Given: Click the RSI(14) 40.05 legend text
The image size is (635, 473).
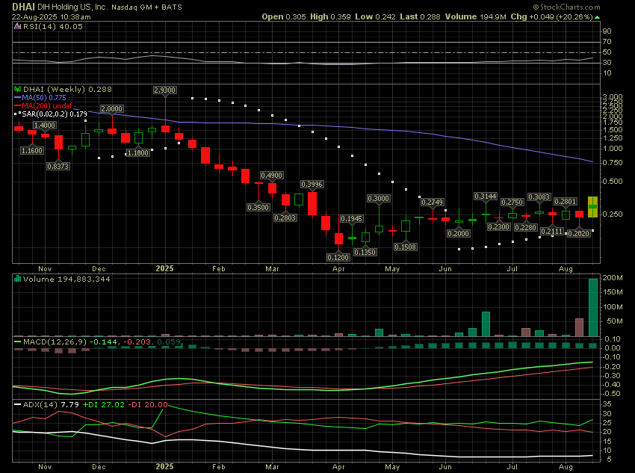Looking at the screenshot, I should click(52, 27).
